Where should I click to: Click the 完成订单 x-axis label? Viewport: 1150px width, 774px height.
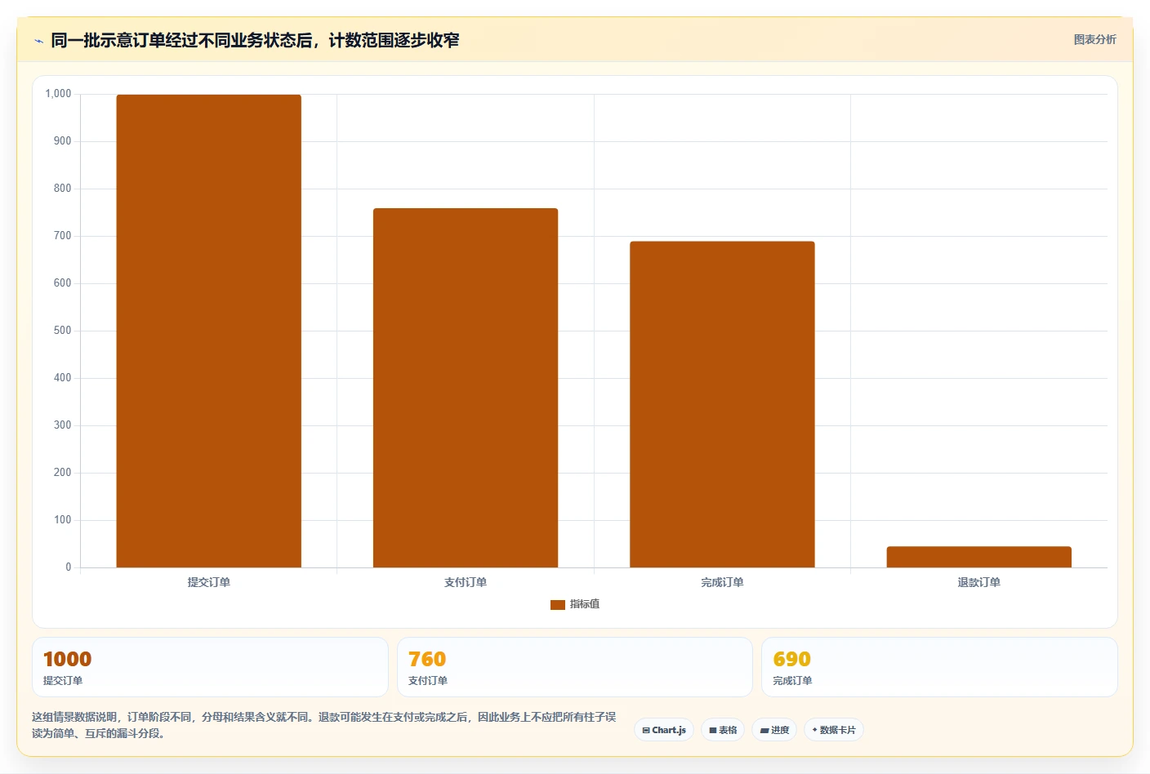coord(722,582)
